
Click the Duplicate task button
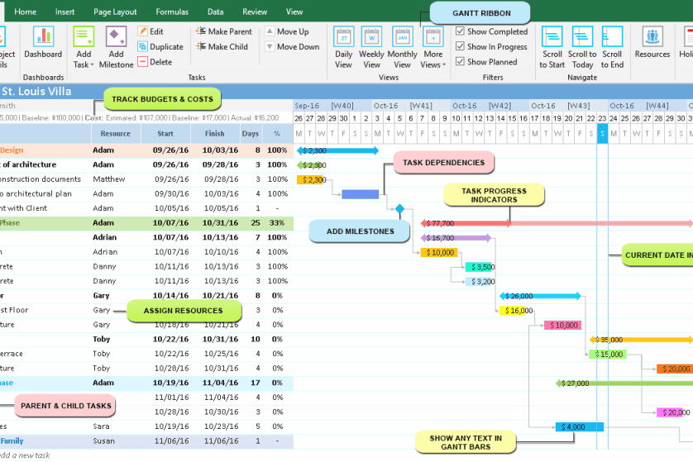(x=160, y=47)
